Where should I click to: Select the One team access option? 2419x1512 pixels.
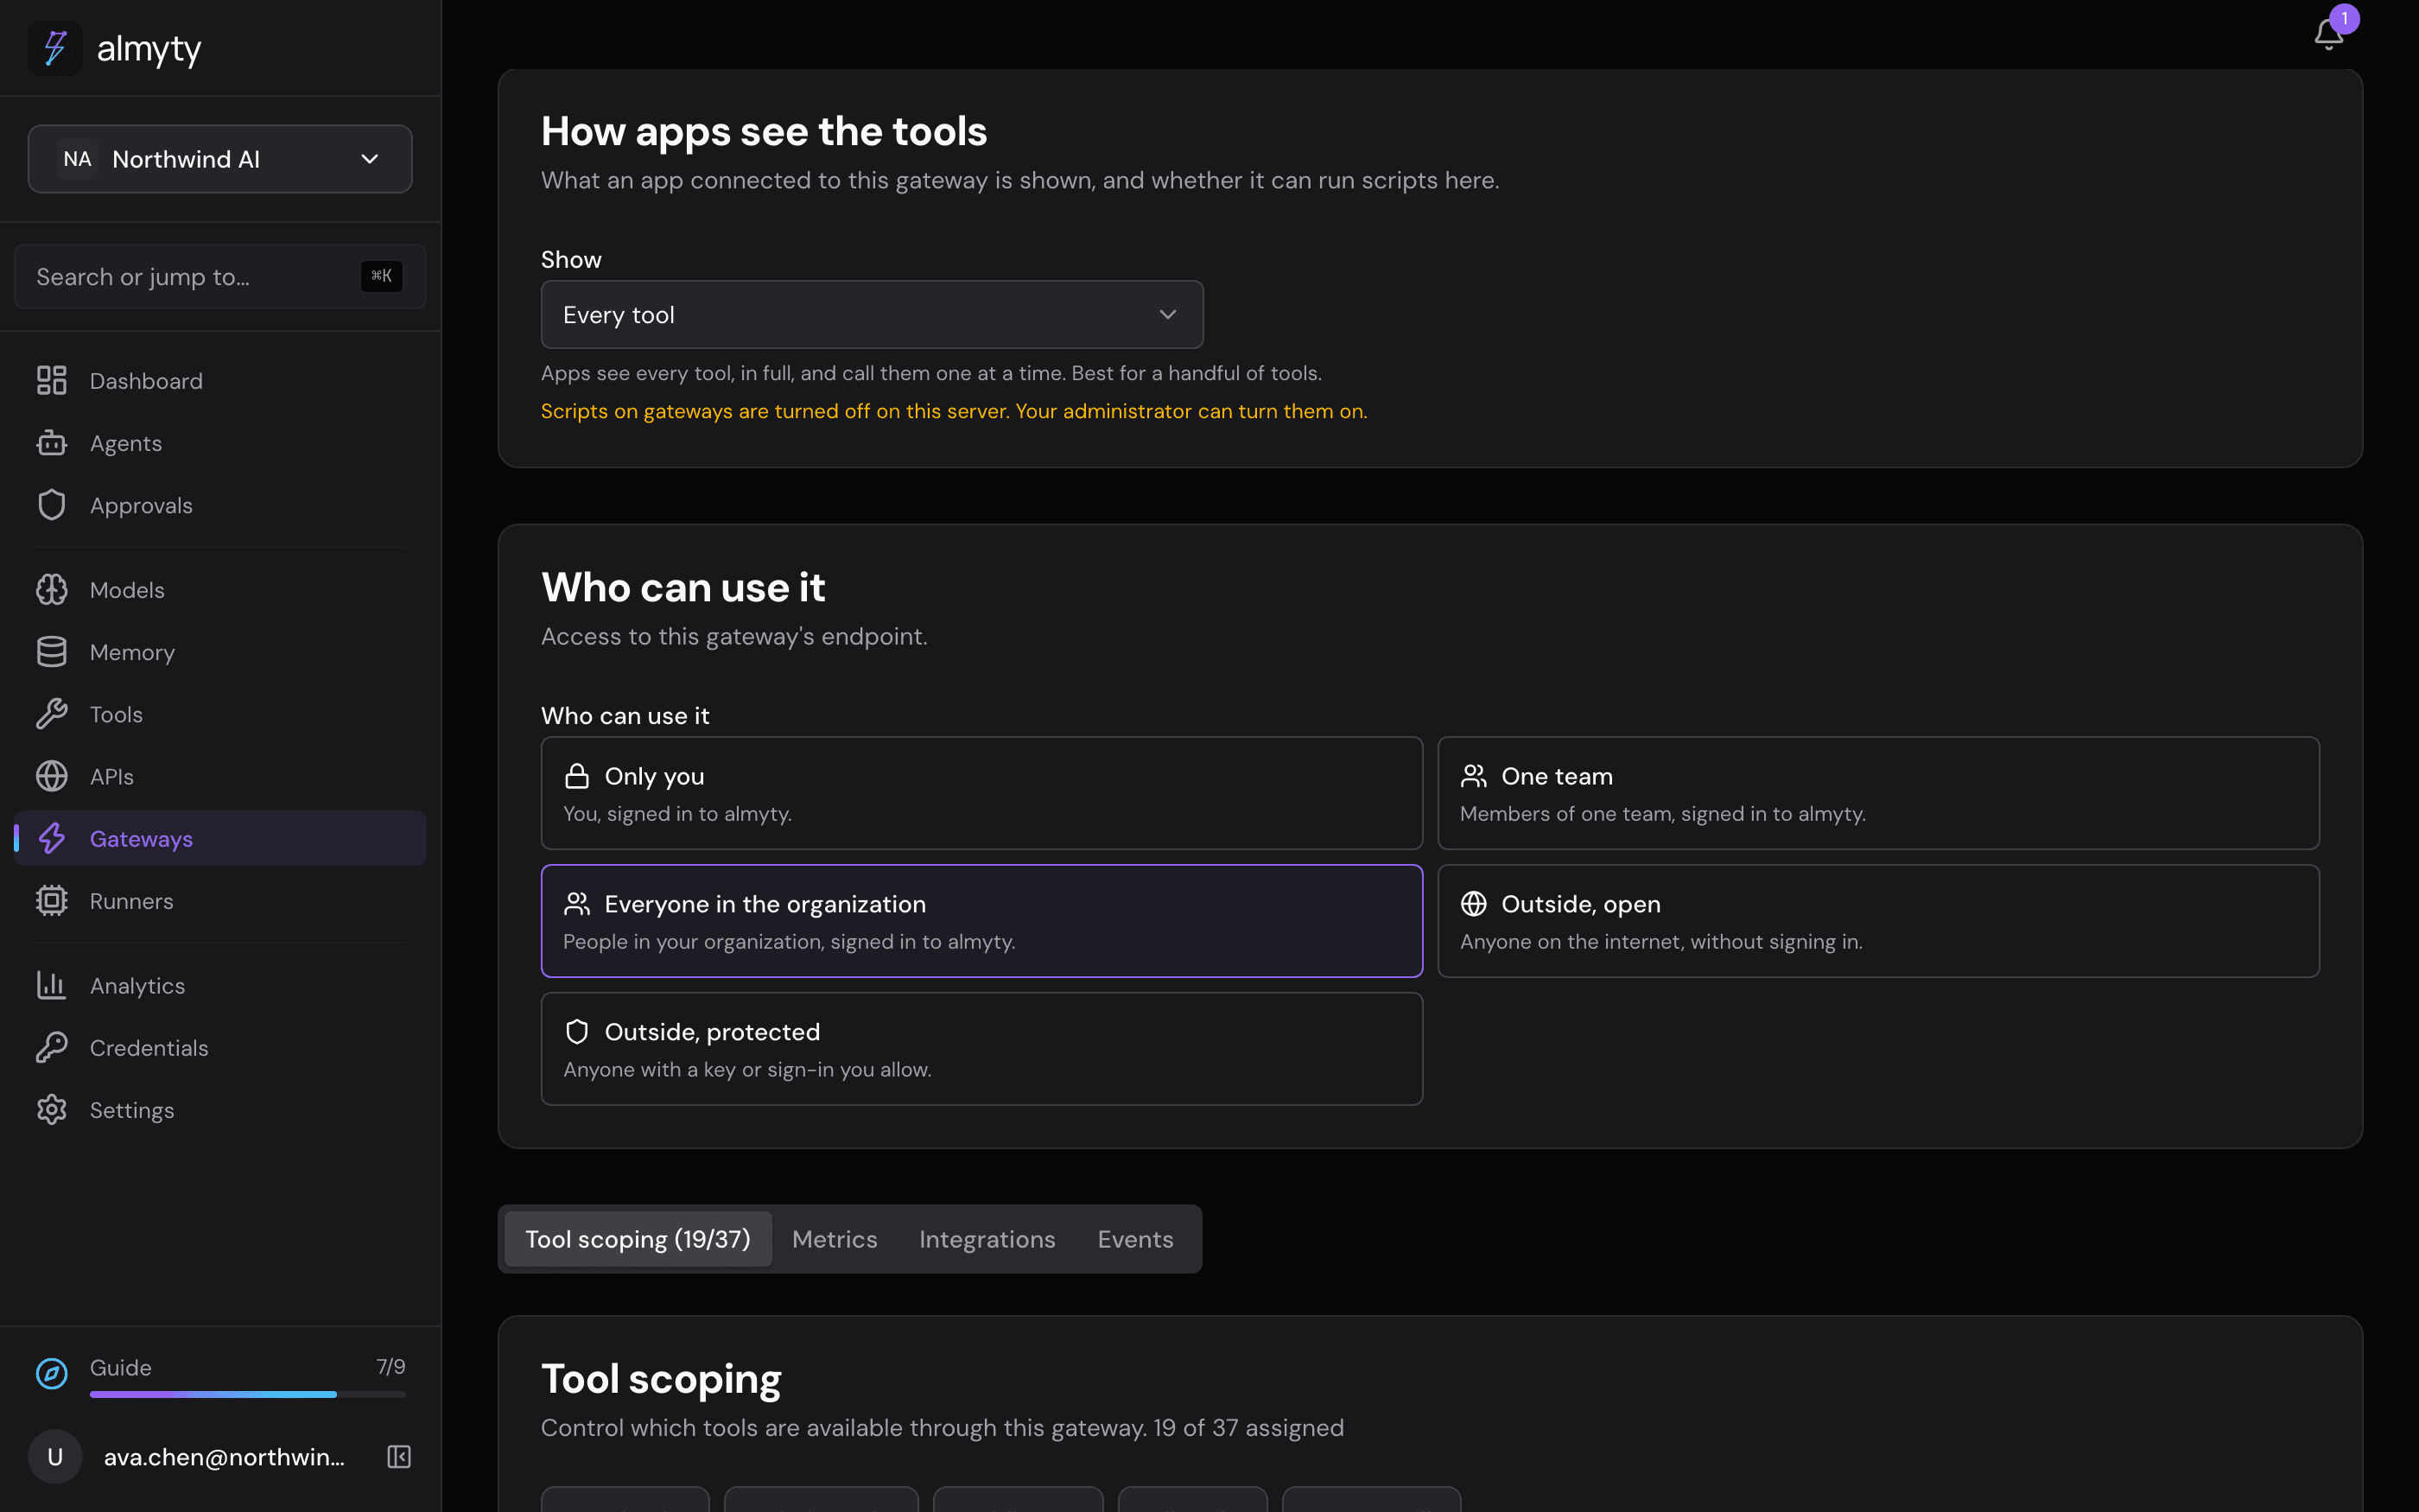coord(1878,793)
